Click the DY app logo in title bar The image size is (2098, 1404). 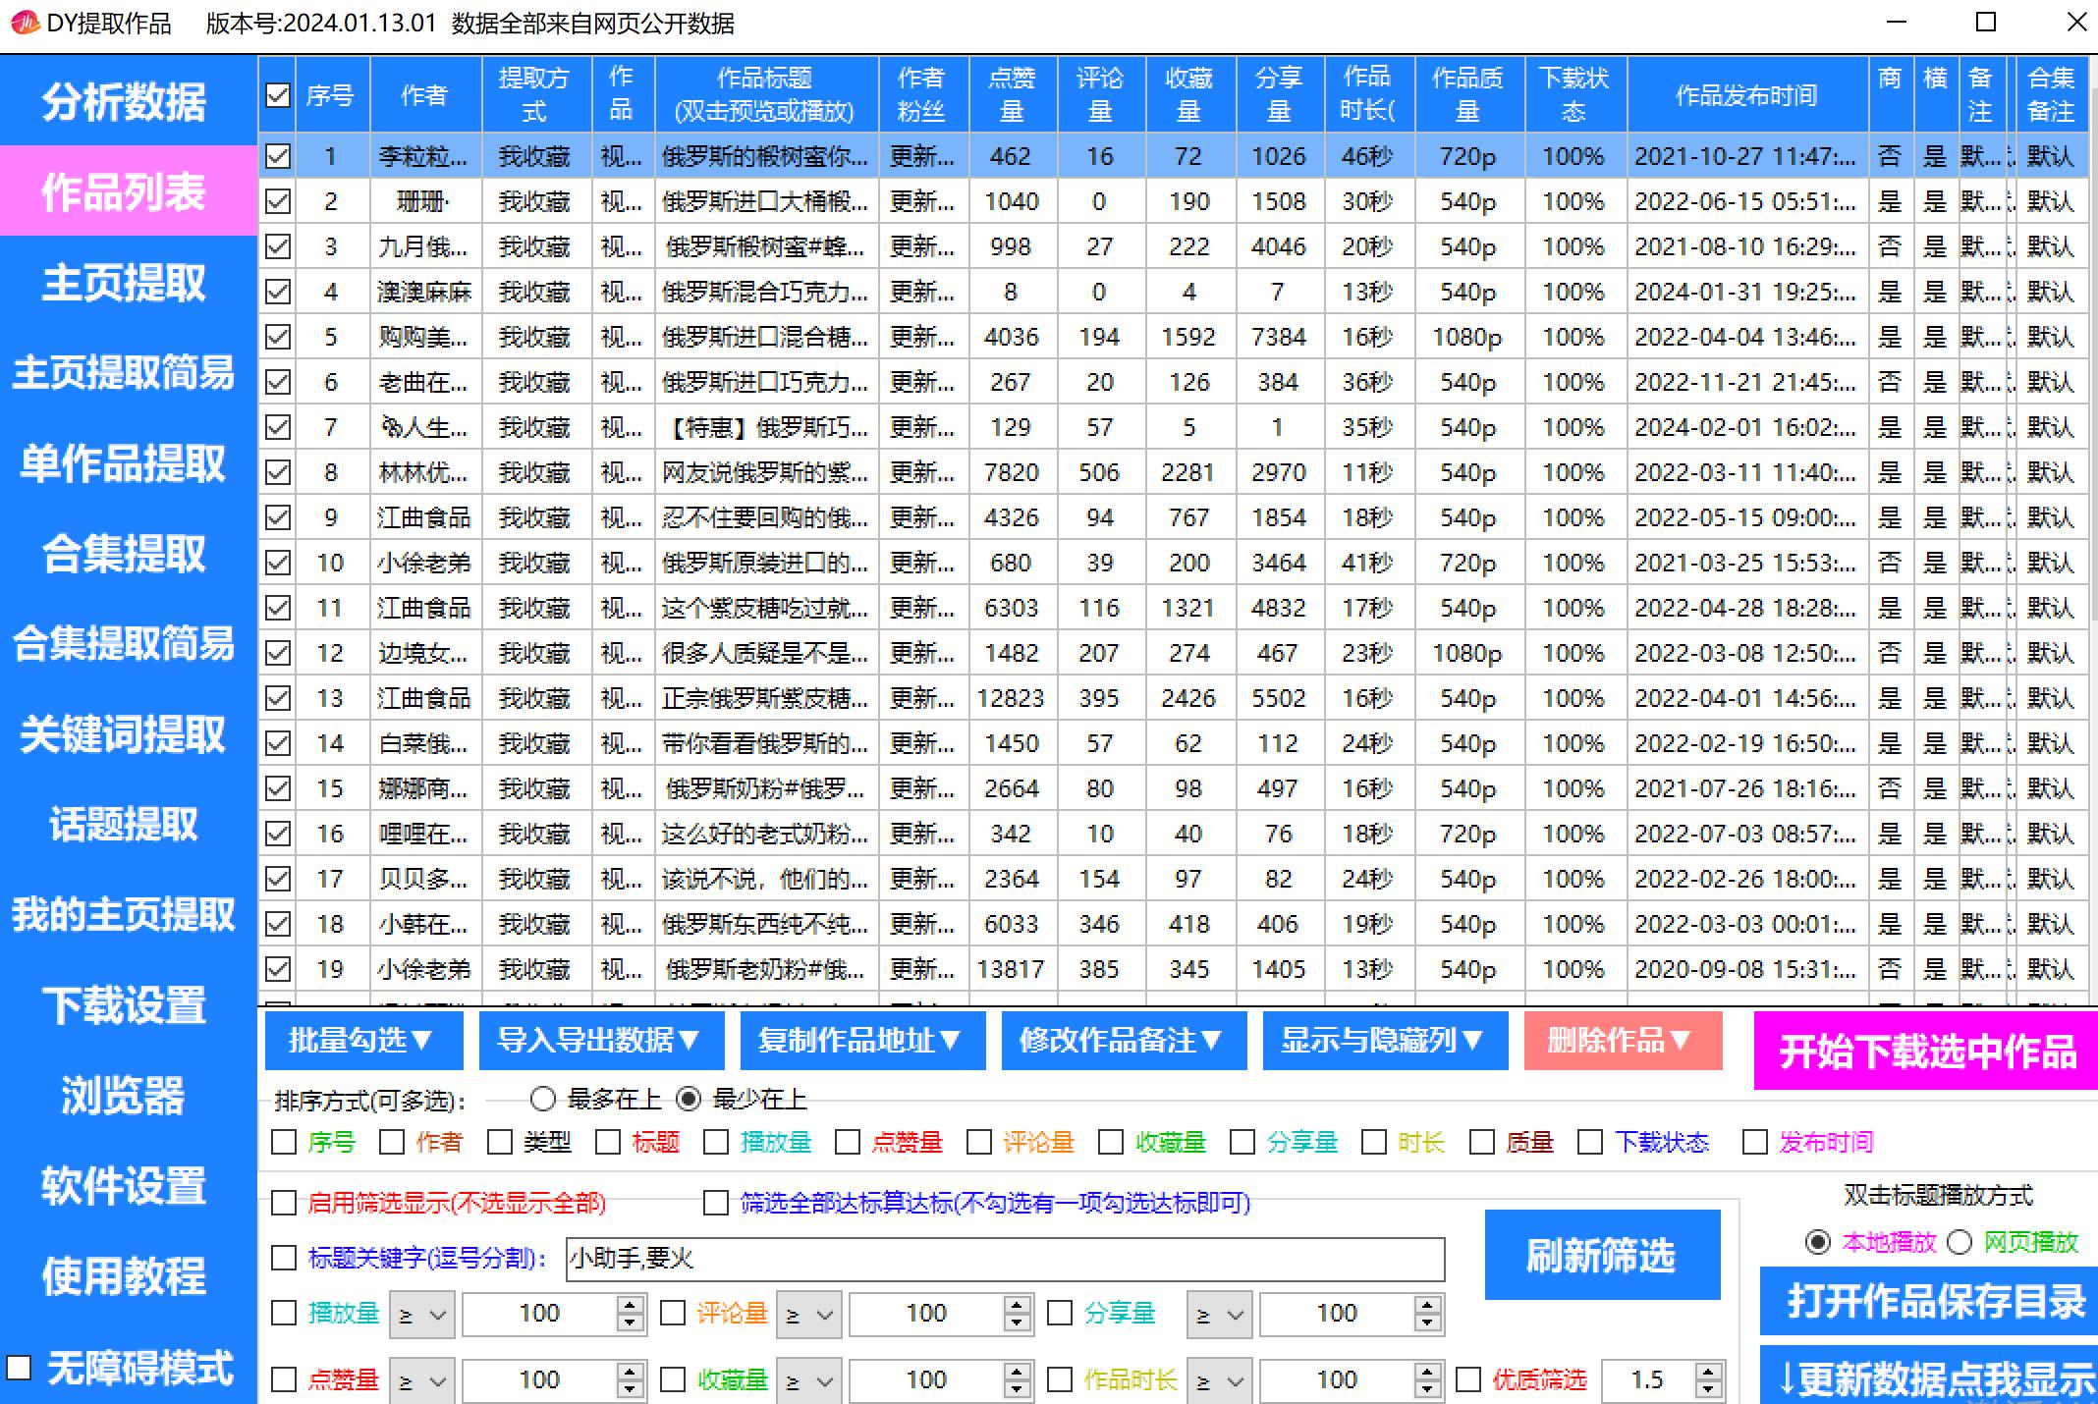pyautogui.click(x=26, y=21)
